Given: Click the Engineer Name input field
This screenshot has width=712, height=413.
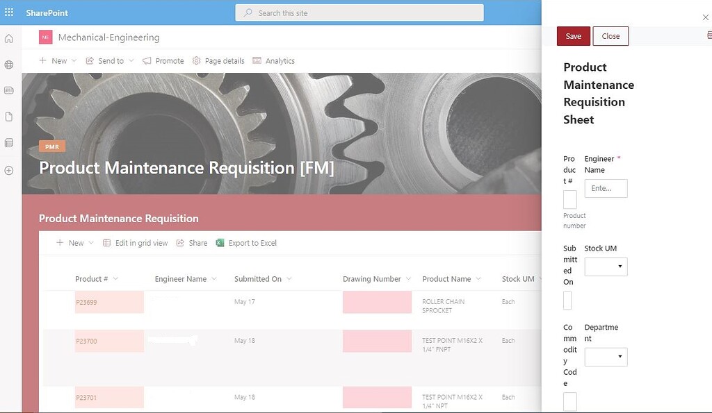Looking at the screenshot, I should coord(606,188).
